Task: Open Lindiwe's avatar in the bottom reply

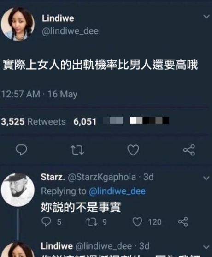Action: [18, 250]
